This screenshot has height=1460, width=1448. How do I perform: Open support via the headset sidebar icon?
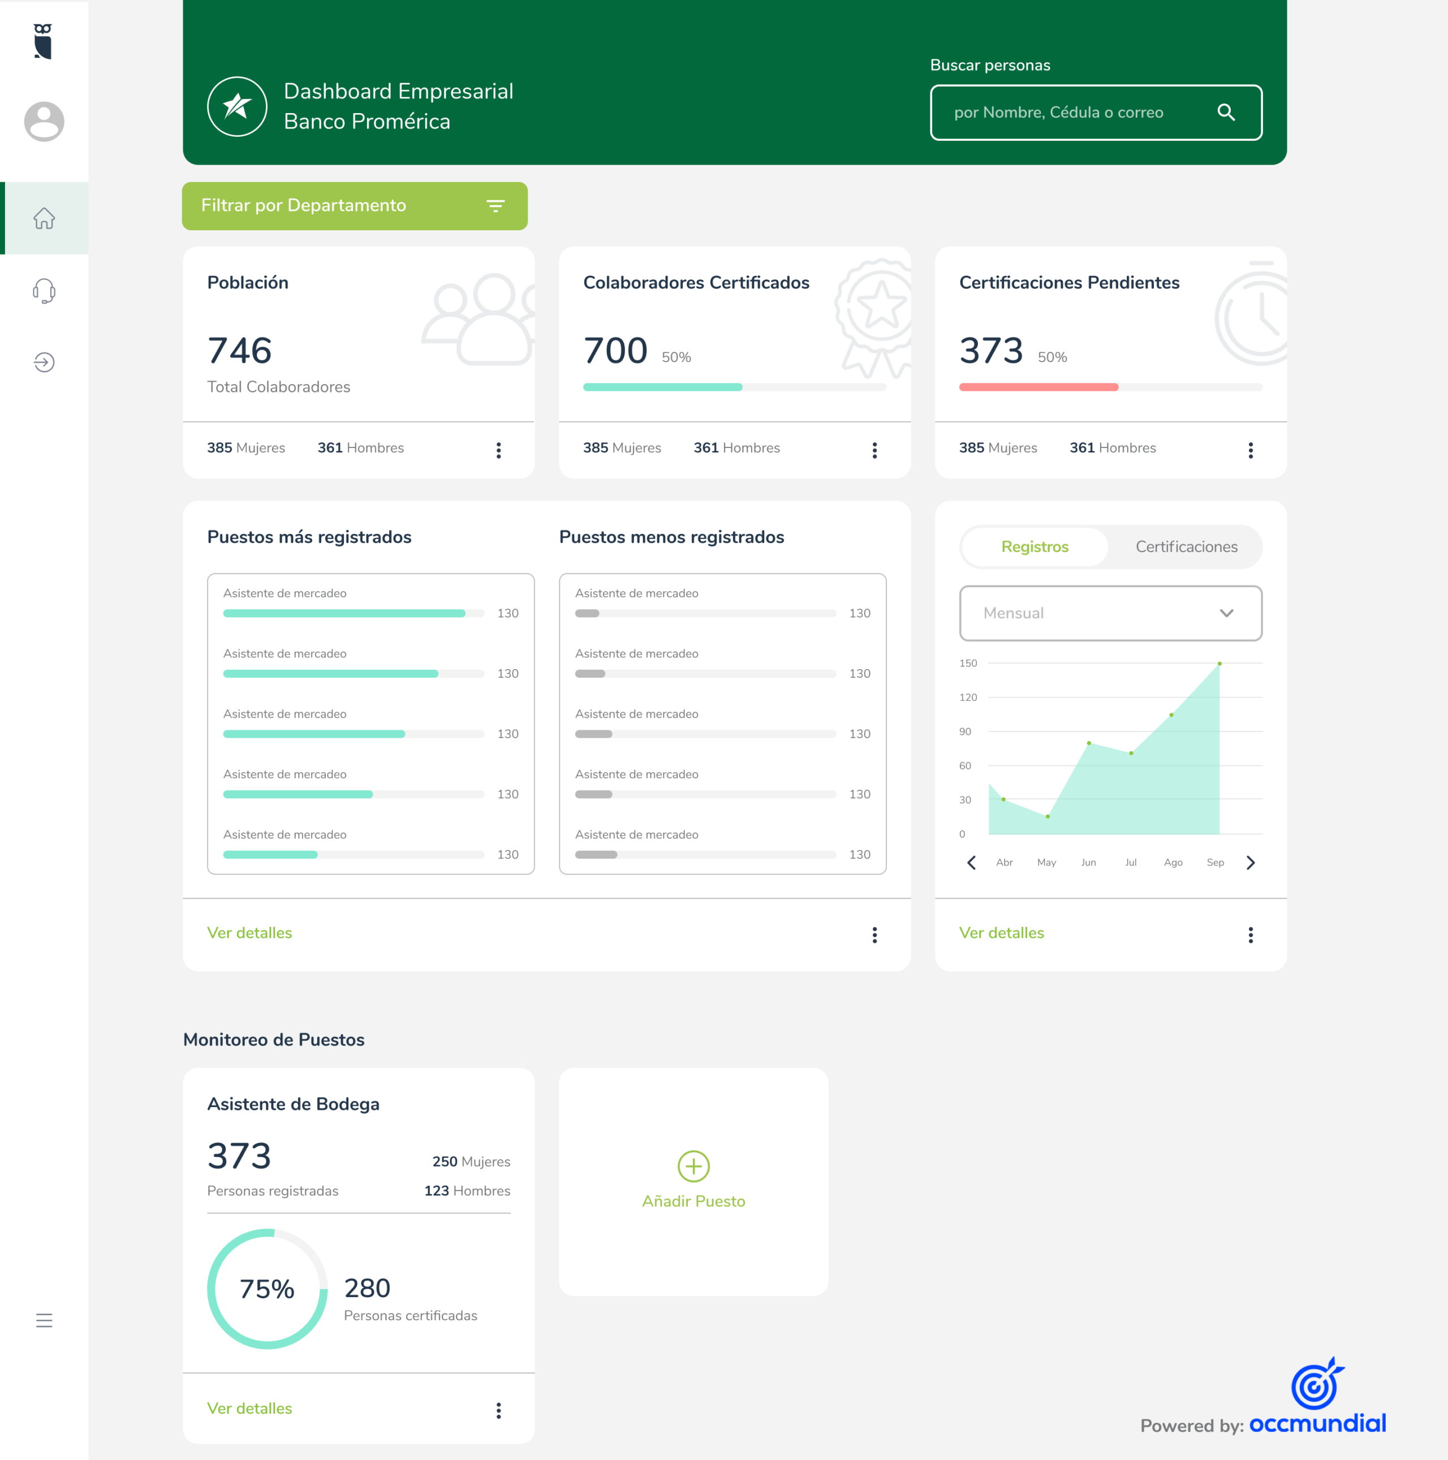click(x=44, y=291)
